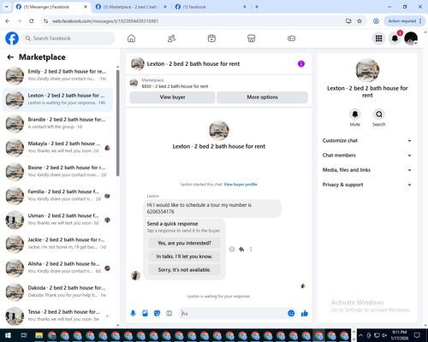
Task: Click listing thumbnail in right info panel
Action: (367, 70)
